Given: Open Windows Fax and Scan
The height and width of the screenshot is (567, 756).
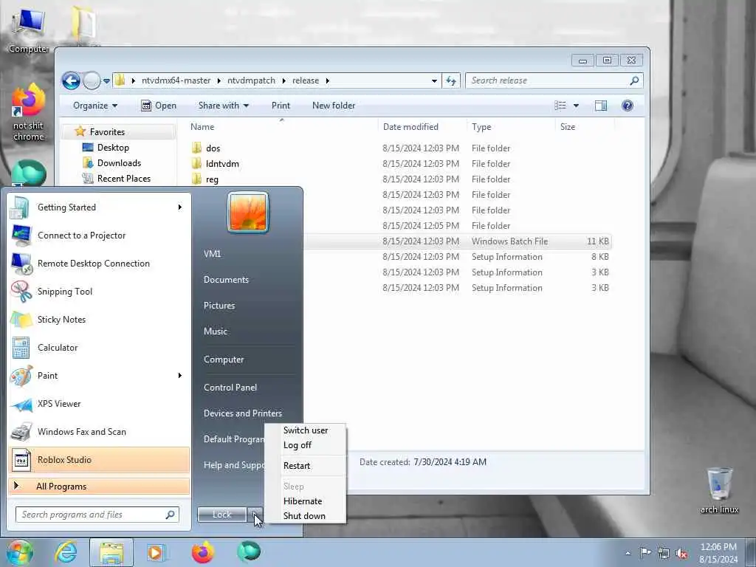Looking at the screenshot, I should pos(99,431).
